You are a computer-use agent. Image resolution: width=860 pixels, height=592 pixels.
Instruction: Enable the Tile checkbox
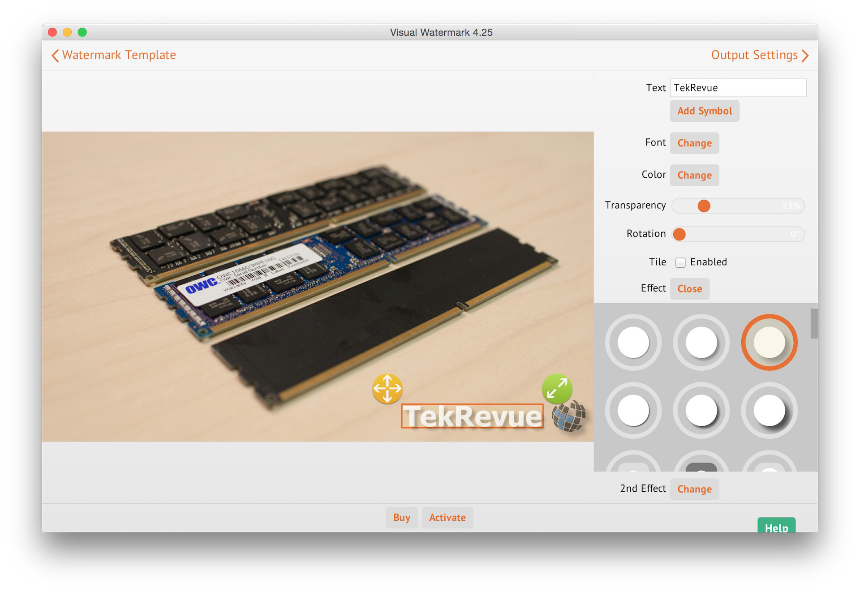(x=680, y=262)
